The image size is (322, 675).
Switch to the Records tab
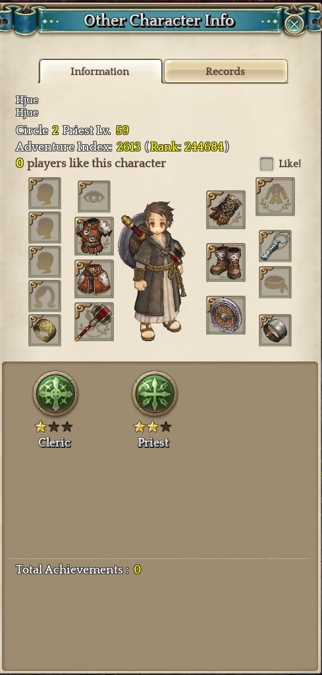226,72
